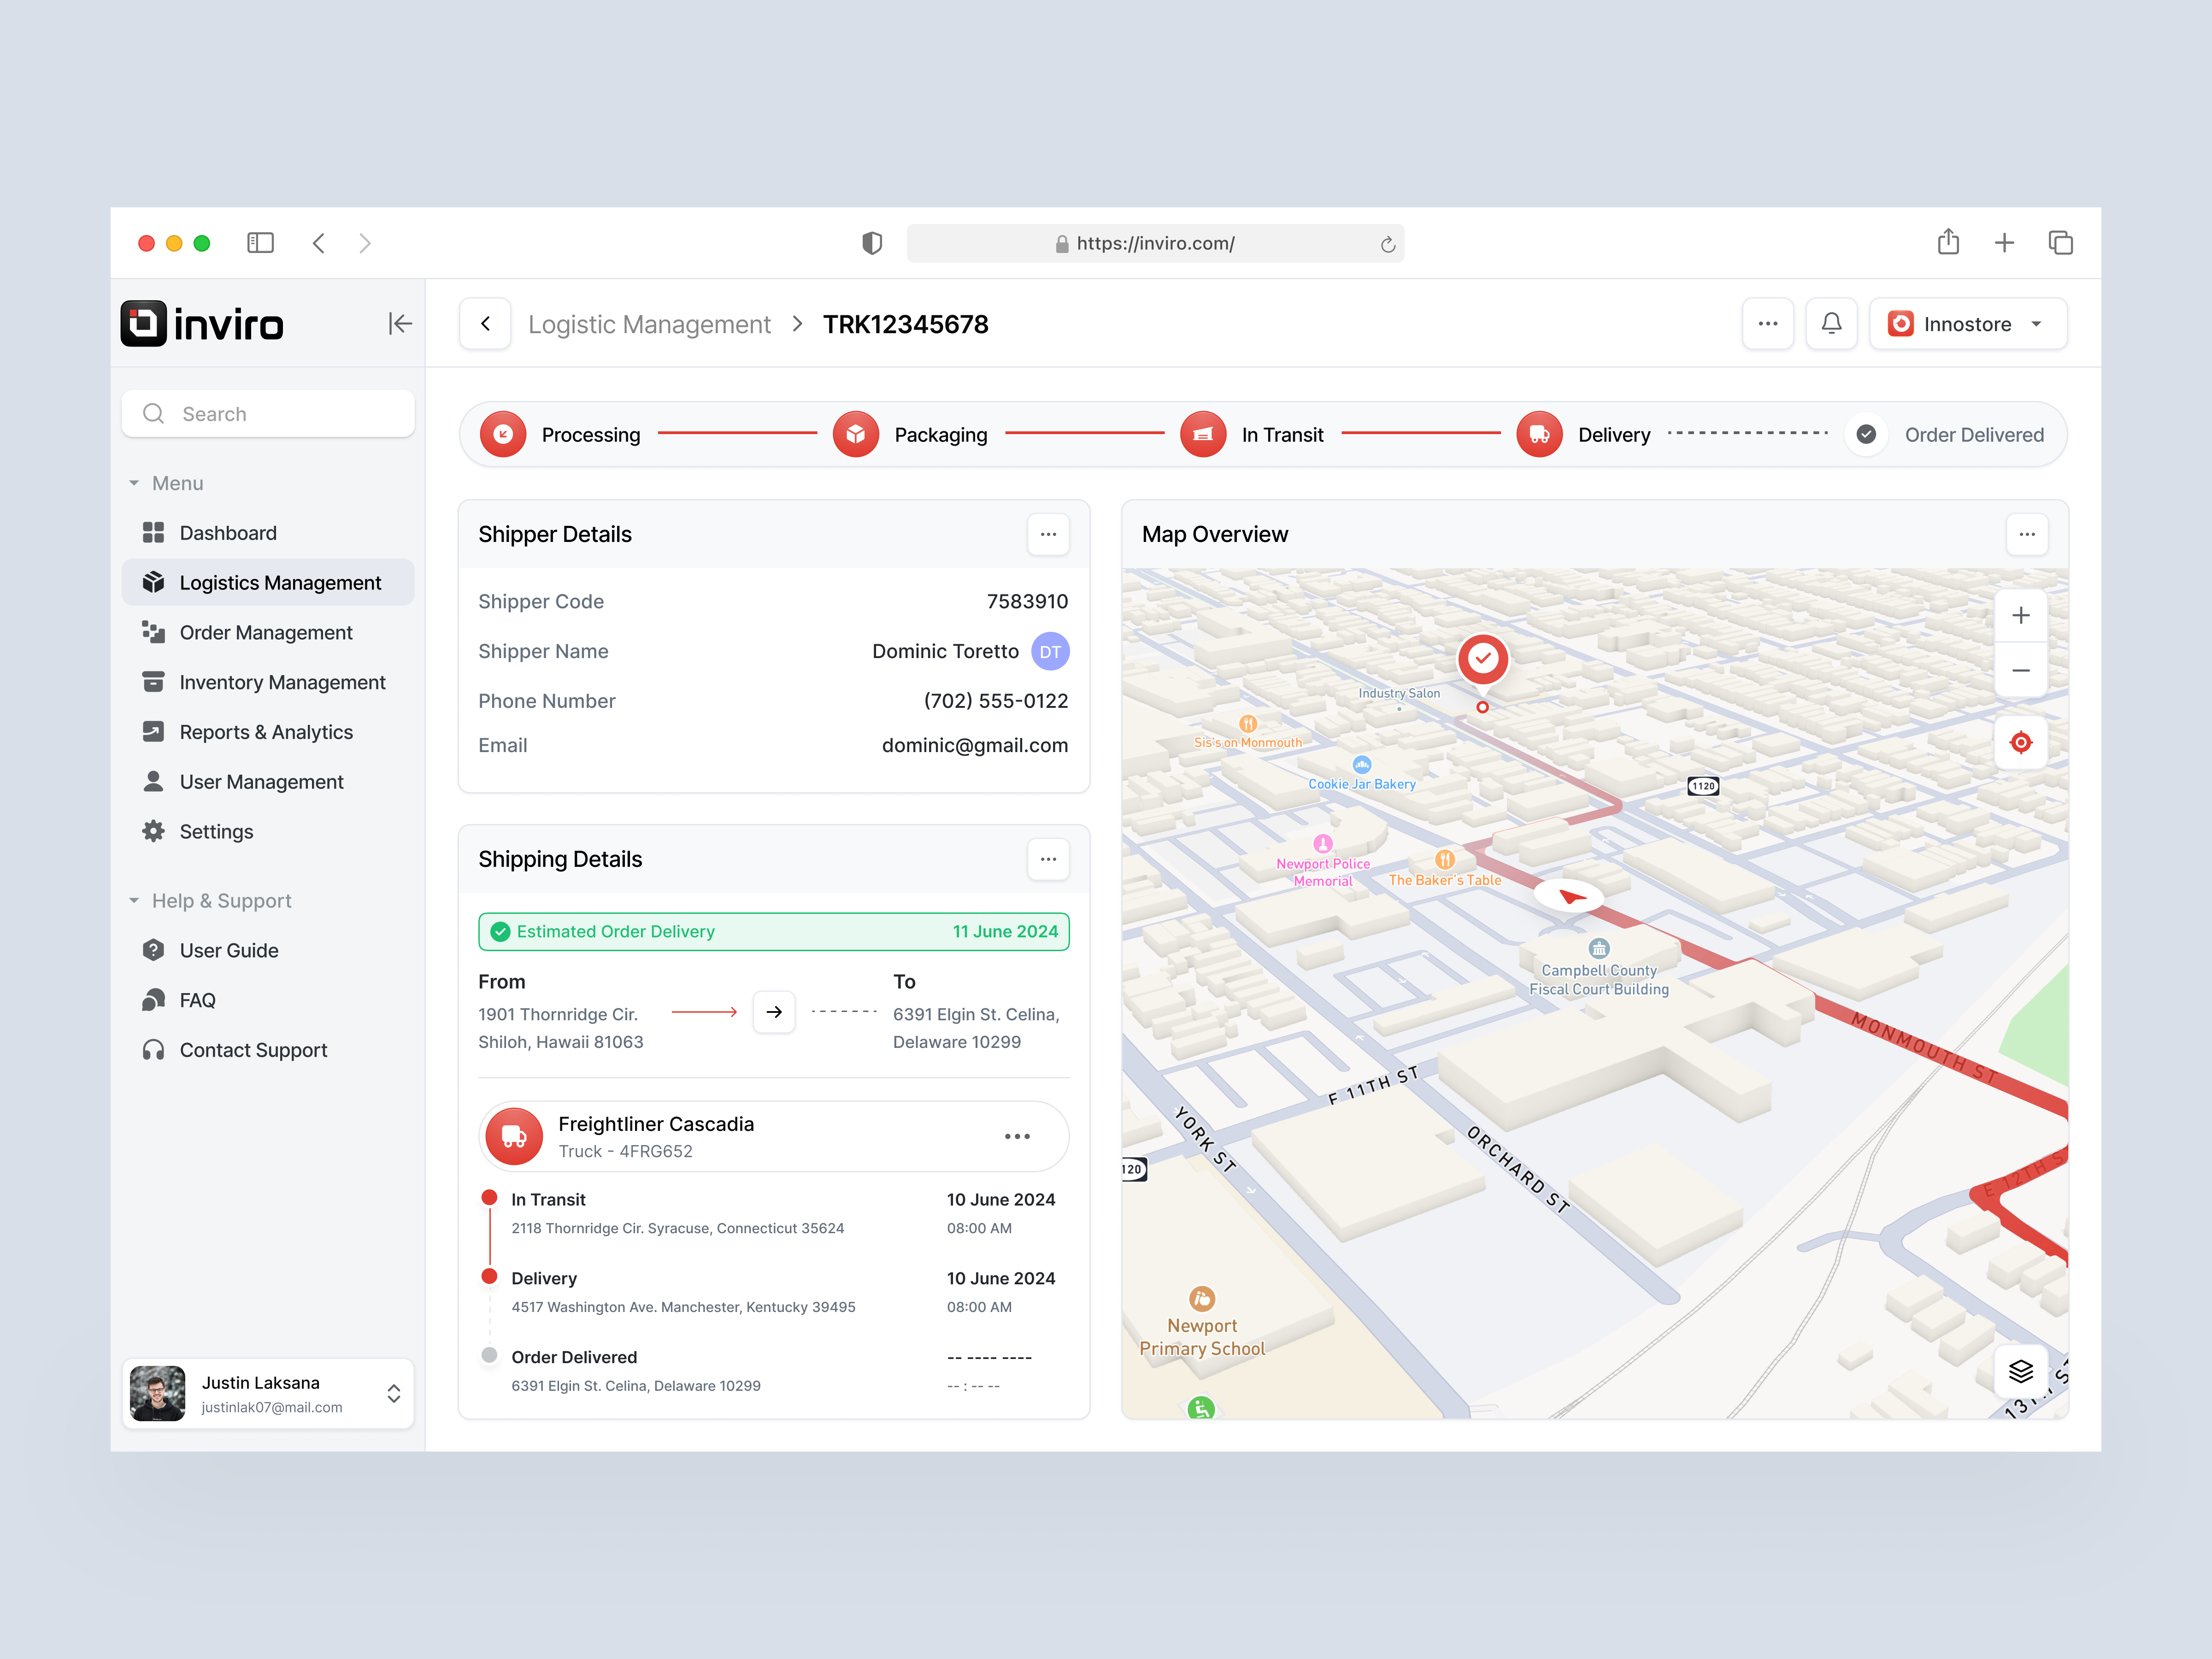
Task: Collapse the Help & Support section
Action: (x=135, y=901)
